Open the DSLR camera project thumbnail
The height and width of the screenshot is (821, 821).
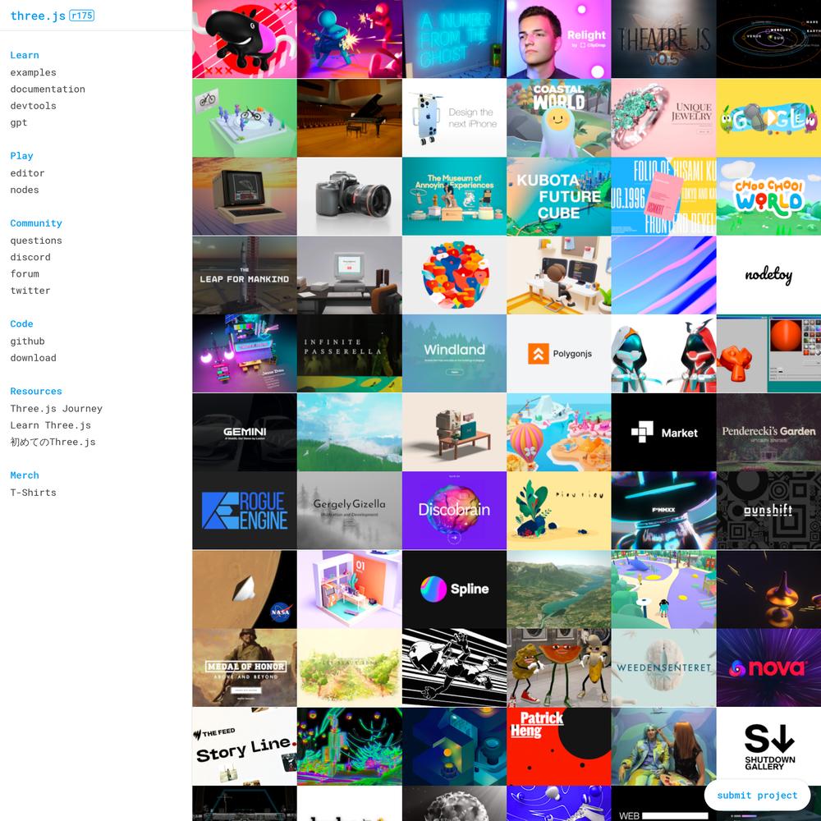349,196
